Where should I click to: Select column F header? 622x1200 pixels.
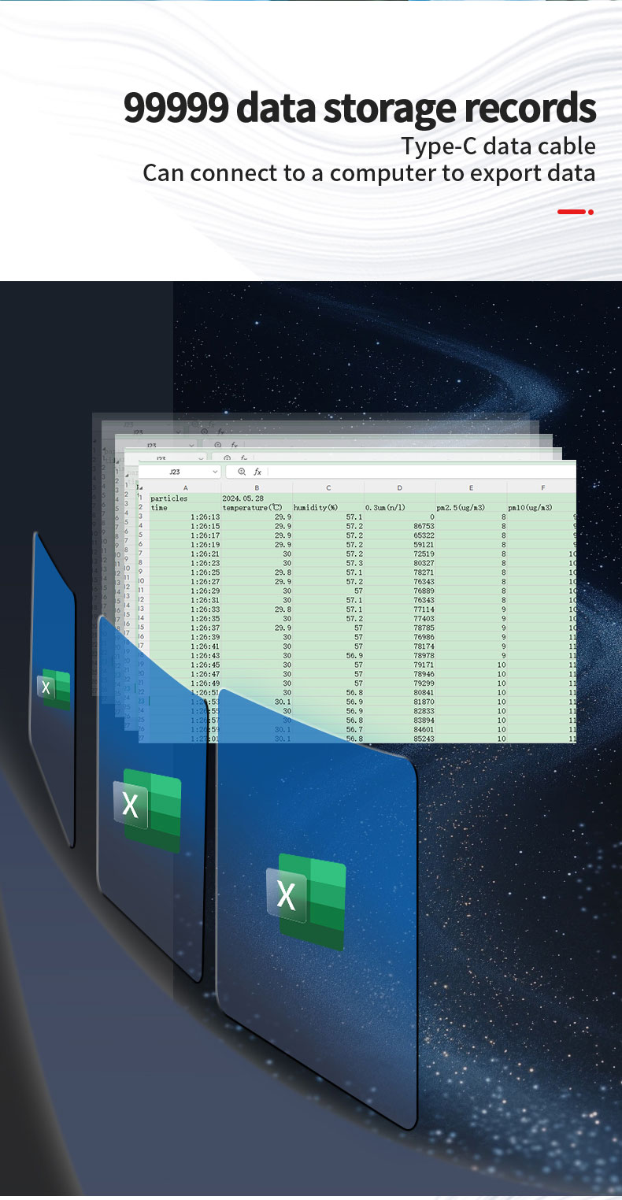(542, 488)
